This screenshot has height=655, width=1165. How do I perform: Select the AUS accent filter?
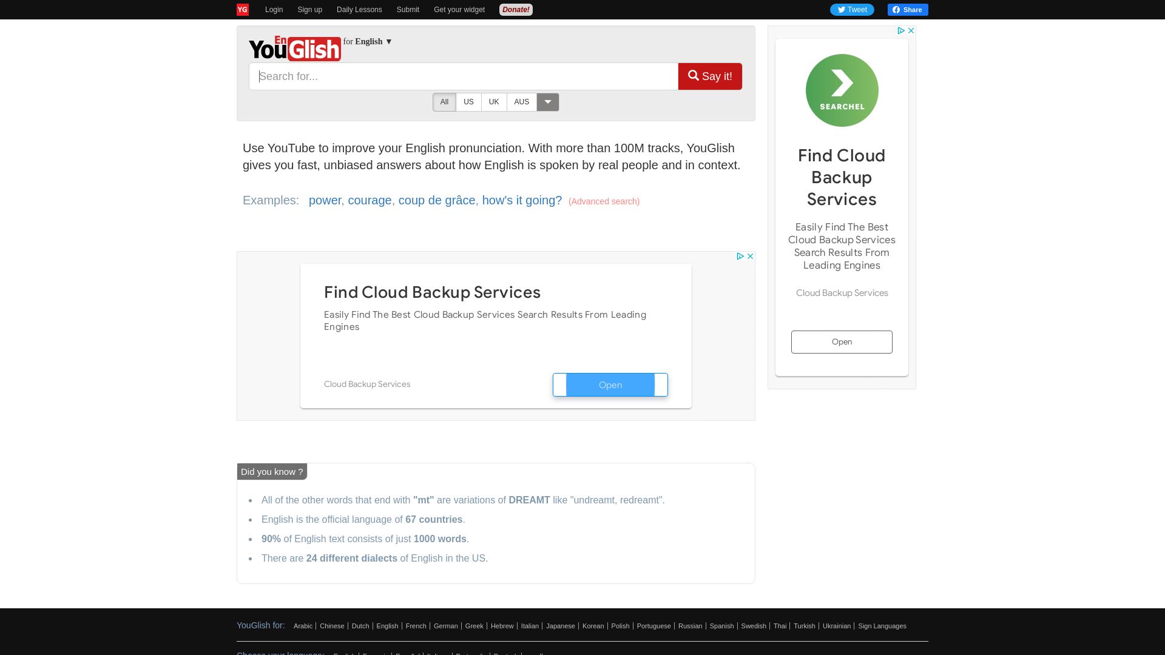coord(521,102)
